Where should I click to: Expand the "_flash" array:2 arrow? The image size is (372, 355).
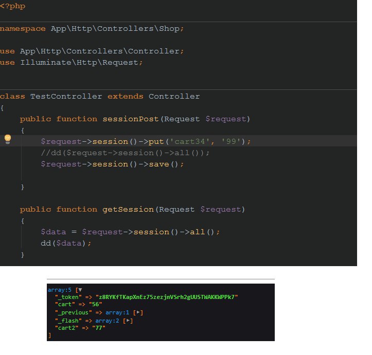tap(128, 321)
